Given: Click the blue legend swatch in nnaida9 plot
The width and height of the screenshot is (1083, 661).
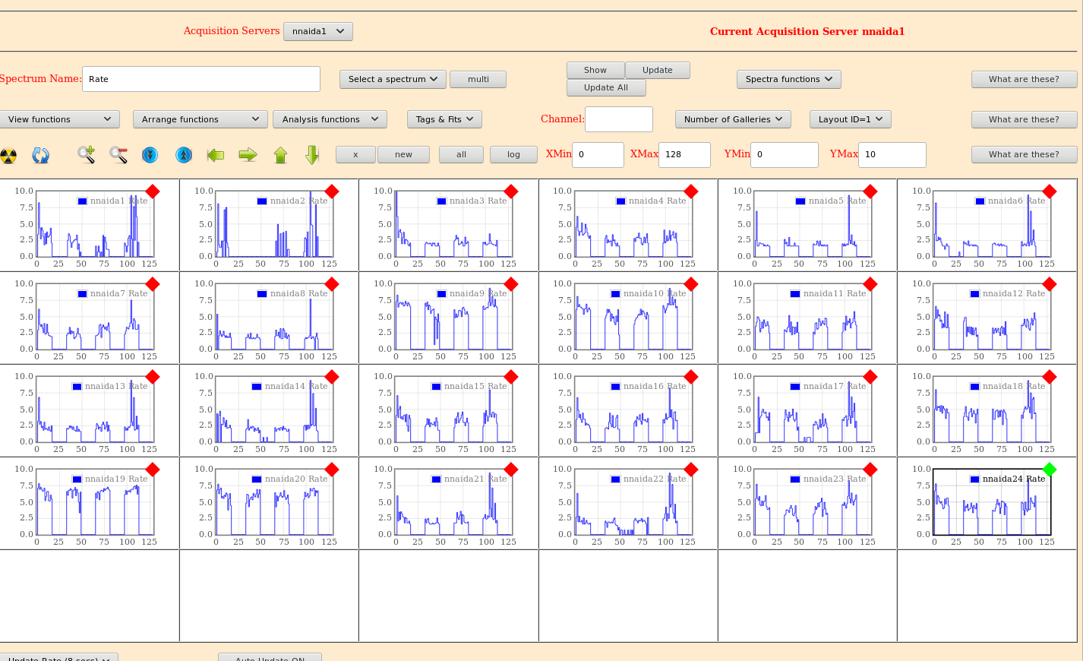Looking at the screenshot, I should (x=442, y=294).
